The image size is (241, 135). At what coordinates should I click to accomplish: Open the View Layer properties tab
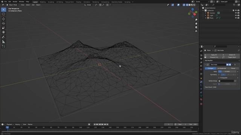201,63
